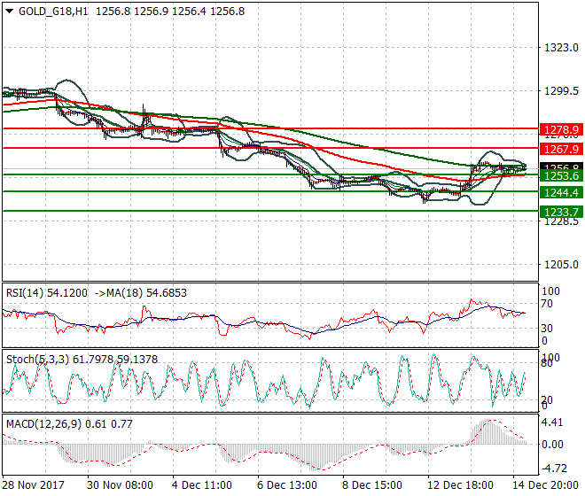This screenshot has height=496, width=585.
Task: Select the RSI scale value 30
Action: click(x=547, y=329)
